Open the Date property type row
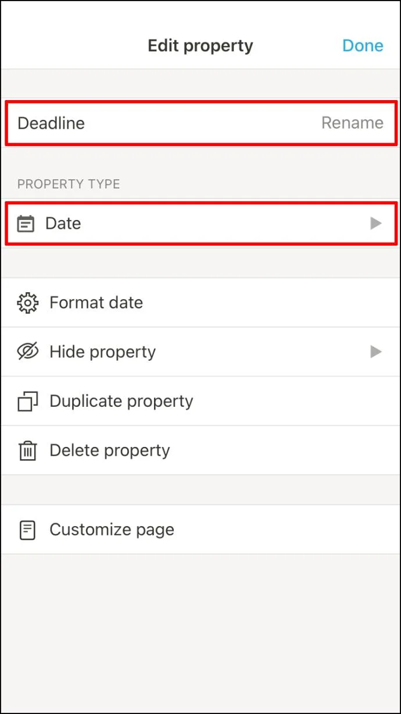Screen dimensions: 401x714 [x=201, y=223]
